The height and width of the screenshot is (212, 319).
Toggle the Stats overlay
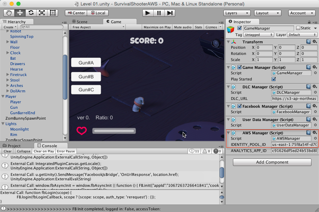coord(198,27)
